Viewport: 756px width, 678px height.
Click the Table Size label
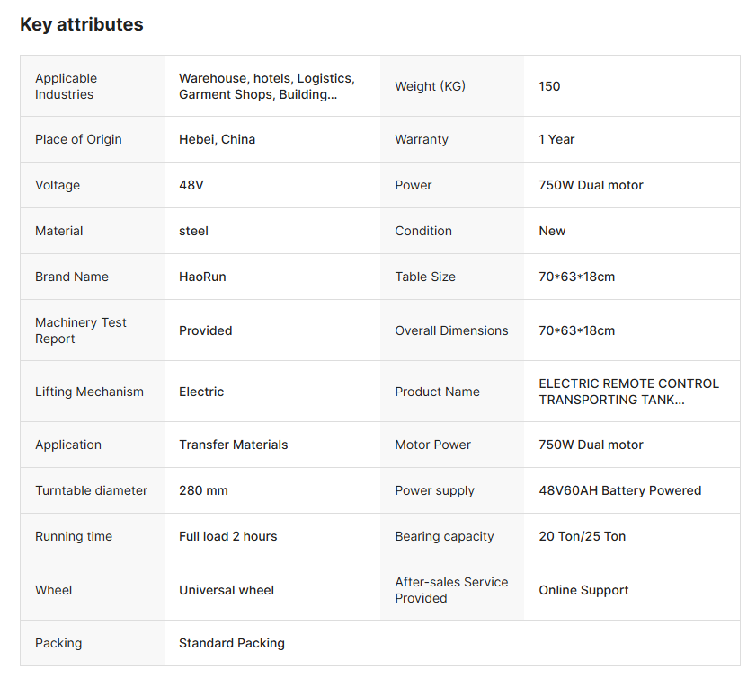coord(424,277)
